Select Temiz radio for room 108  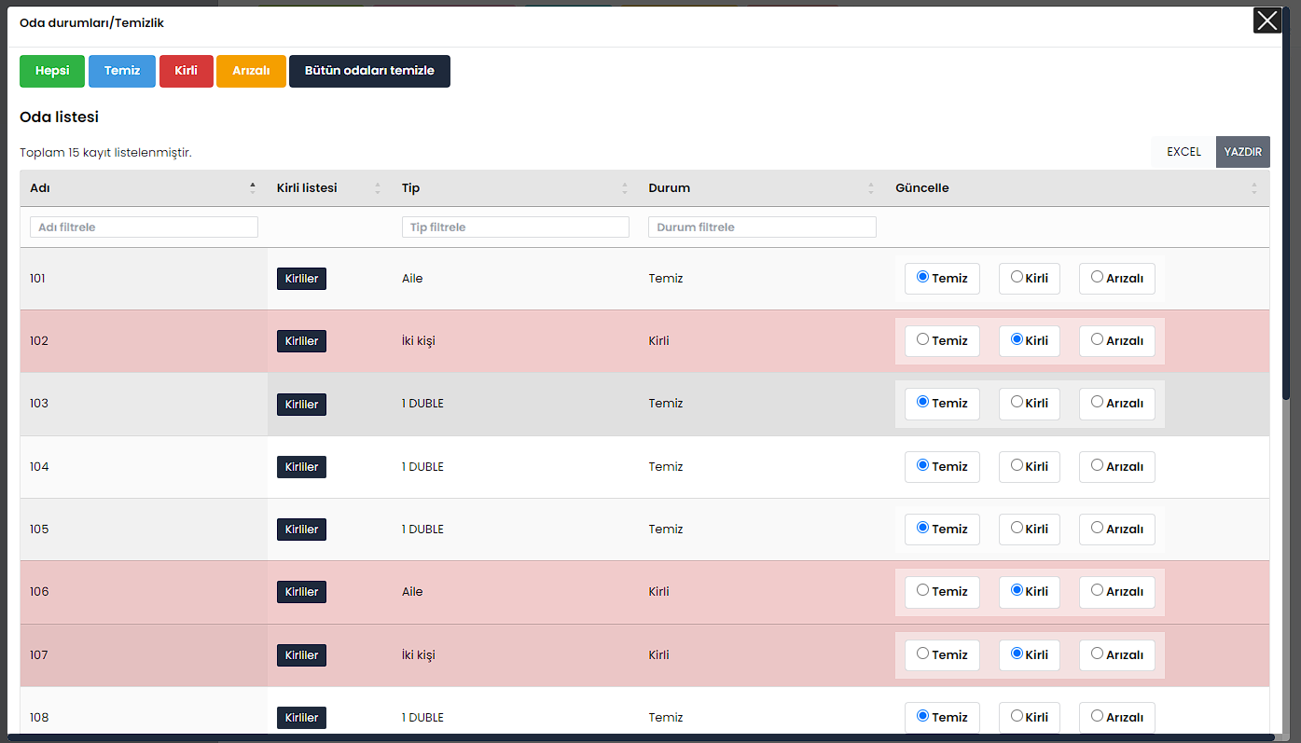tap(922, 716)
